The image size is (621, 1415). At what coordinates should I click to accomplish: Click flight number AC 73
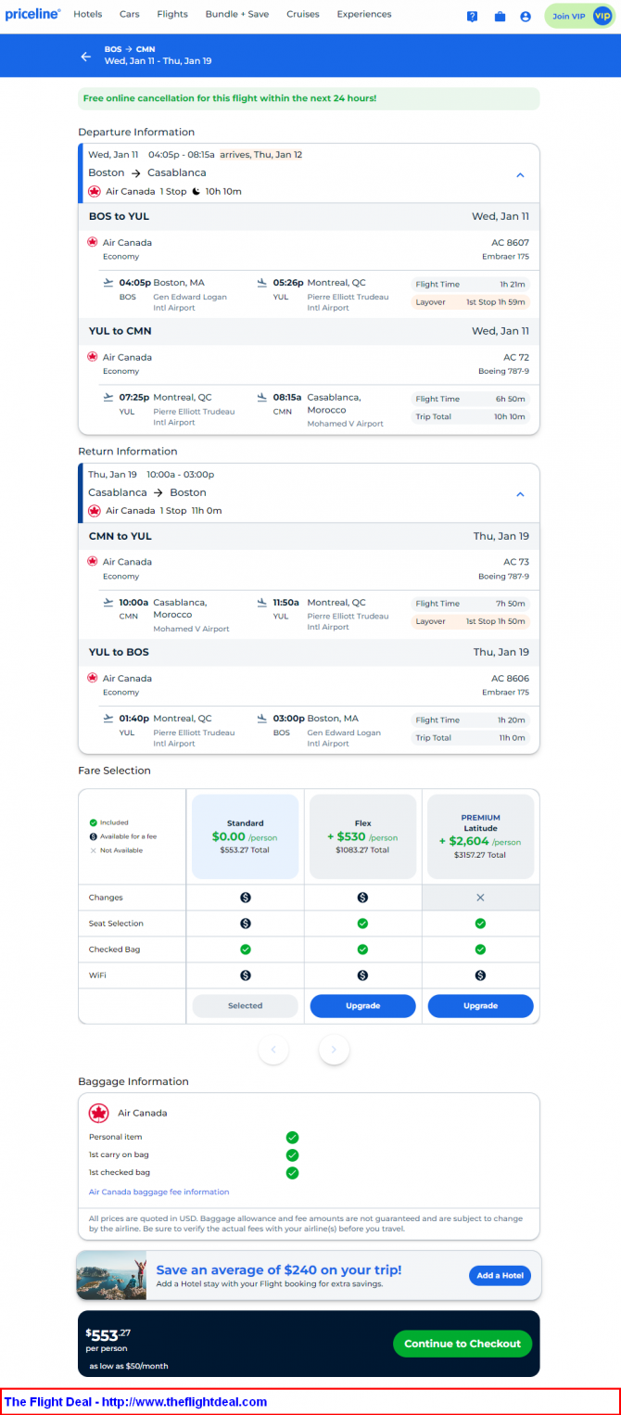tap(516, 561)
